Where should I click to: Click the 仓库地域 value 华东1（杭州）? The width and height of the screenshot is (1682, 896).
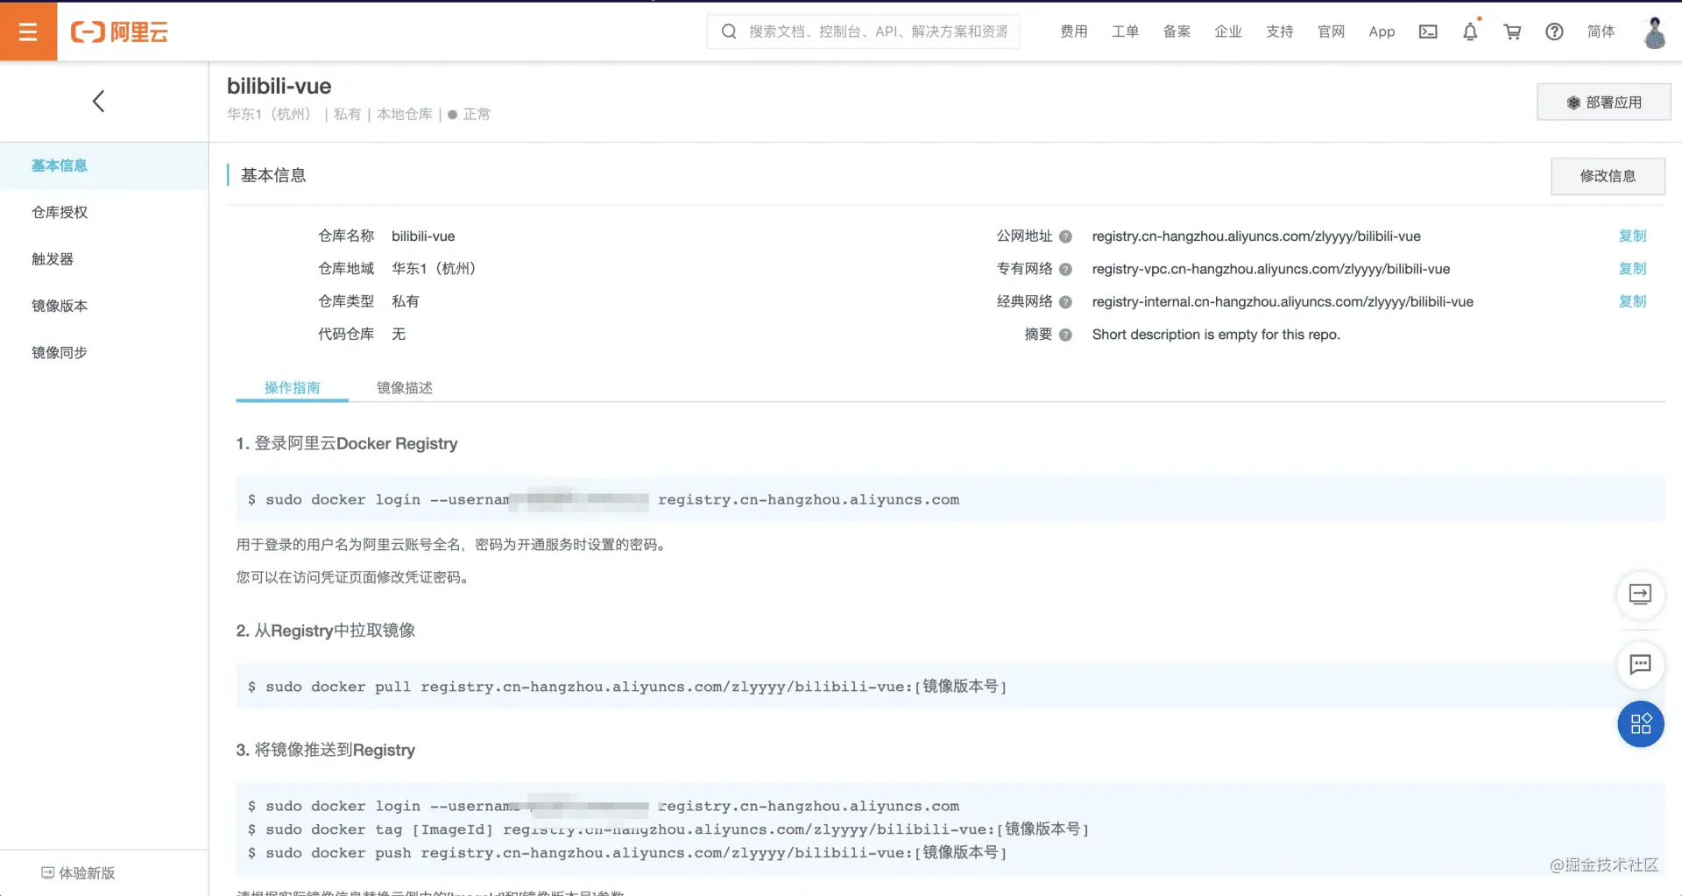(x=434, y=269)
